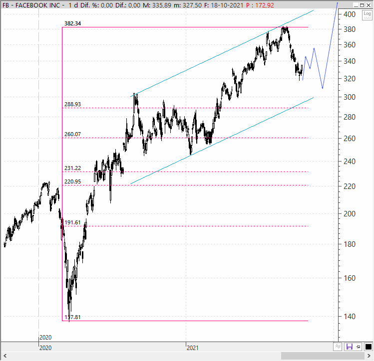Click the 380 price axis label
Viewport: 374px width, 361px height.
pos(350,29)
